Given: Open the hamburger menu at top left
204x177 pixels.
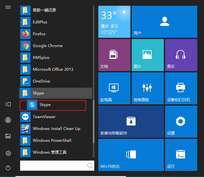Looking at the screenshot, I should click(x=8, y=7).
